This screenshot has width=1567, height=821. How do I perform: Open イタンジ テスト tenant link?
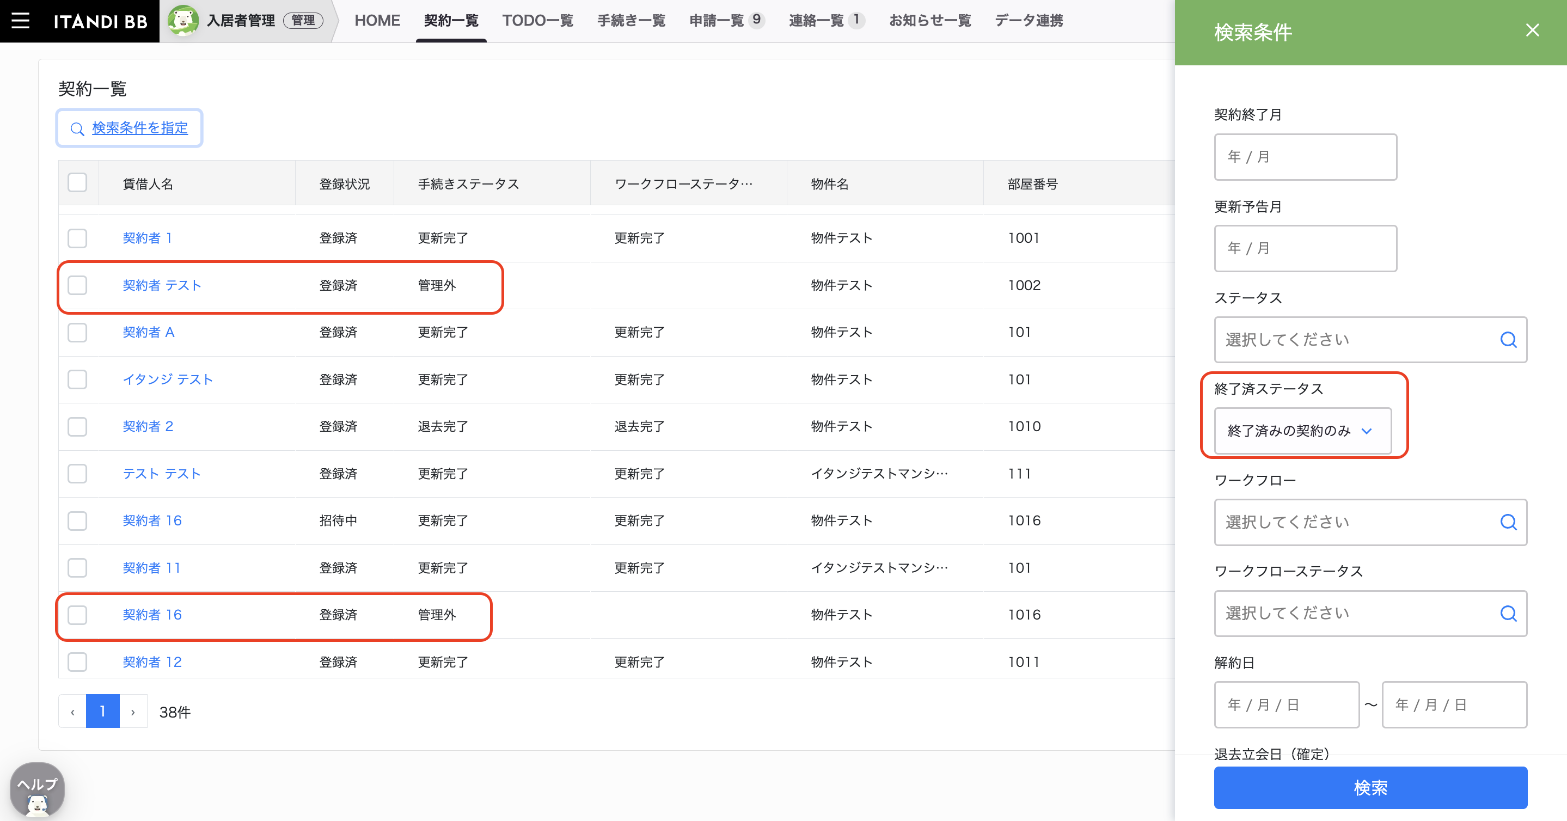(x=168, y=379)
